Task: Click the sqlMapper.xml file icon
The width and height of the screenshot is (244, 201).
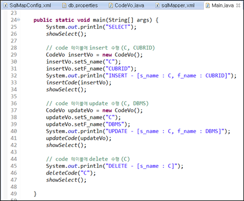Action: [158, 6]
